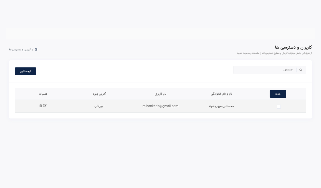Click the عملیات column header

(43, 94)
